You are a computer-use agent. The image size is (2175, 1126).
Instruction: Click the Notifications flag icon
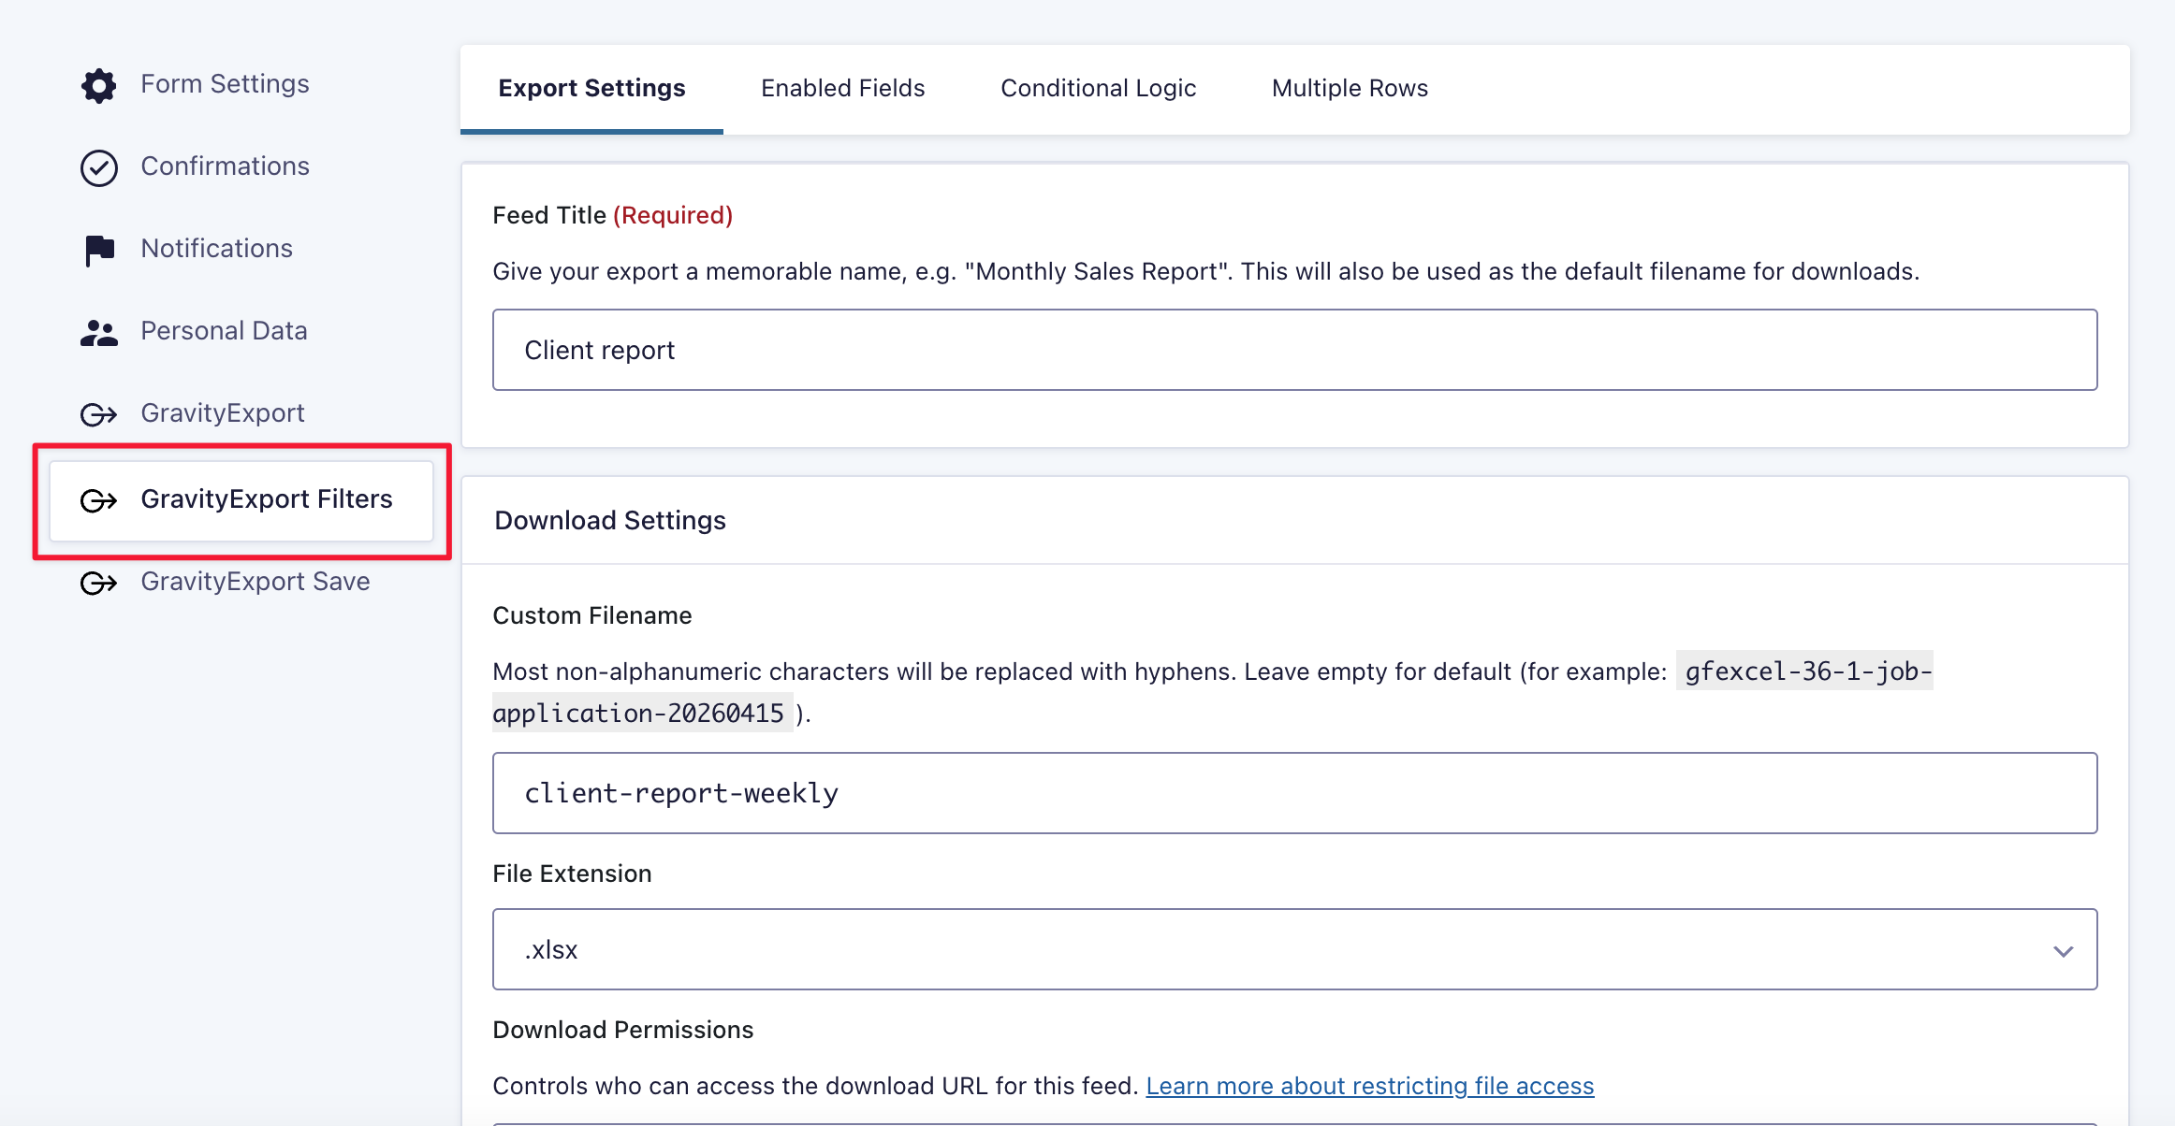pyautogui.click(x=98, y=250)
